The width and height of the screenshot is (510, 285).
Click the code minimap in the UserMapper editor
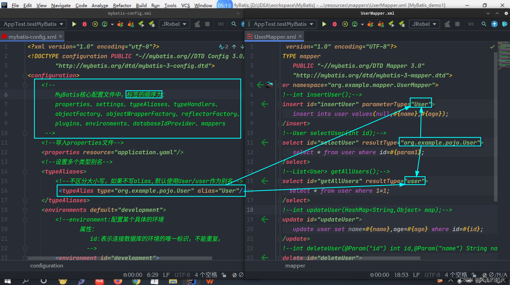[504, 56]
